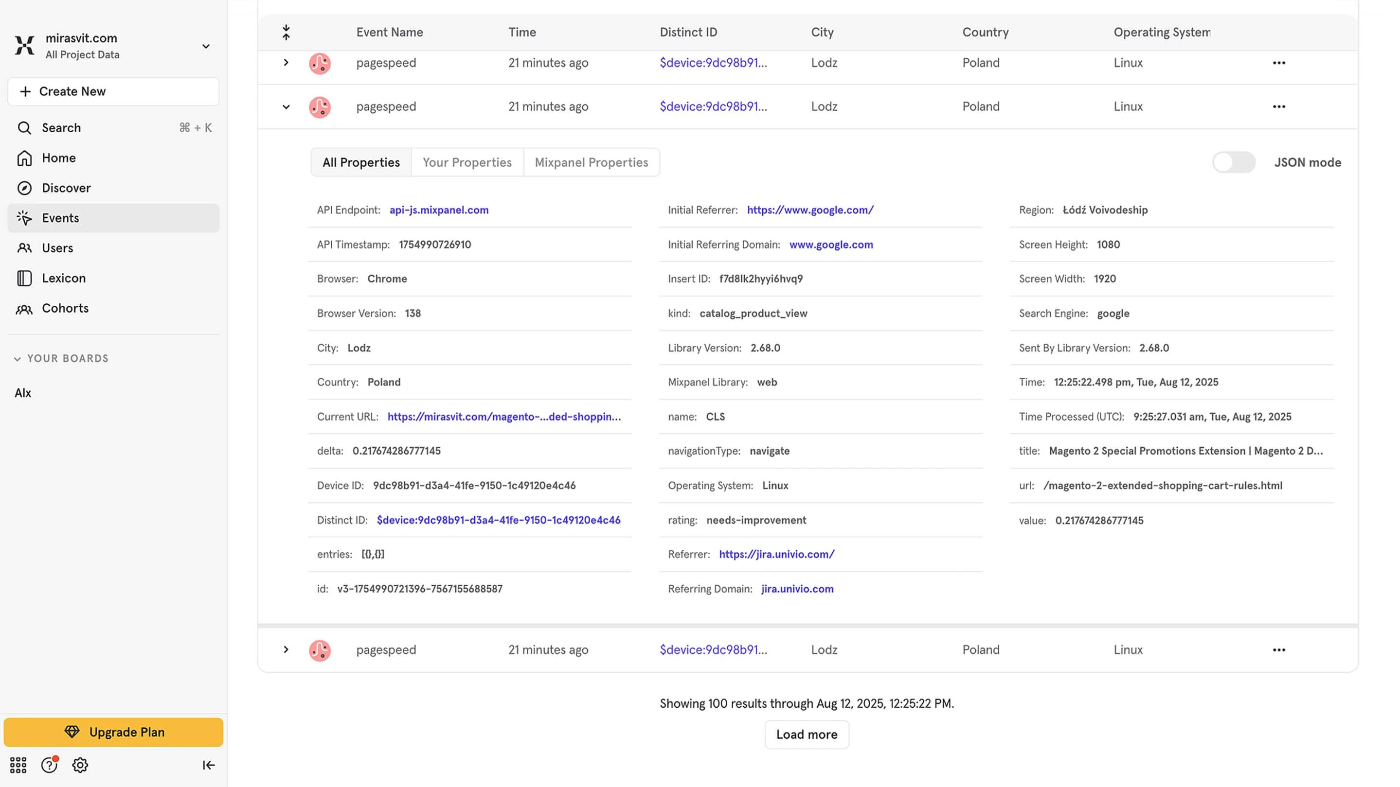1400x787 pixels.
Task: Expand the first pagespeed event row
Action: (286, 62)
